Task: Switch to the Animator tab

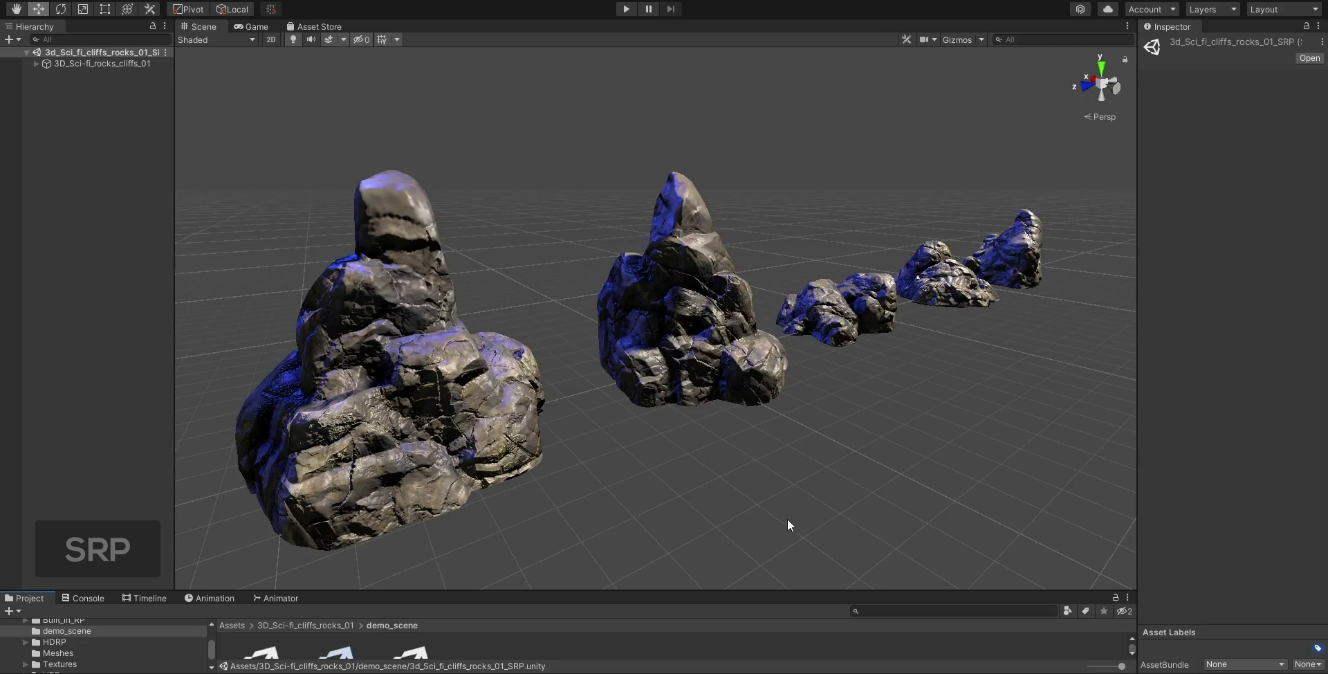Action: click(275, 598)
